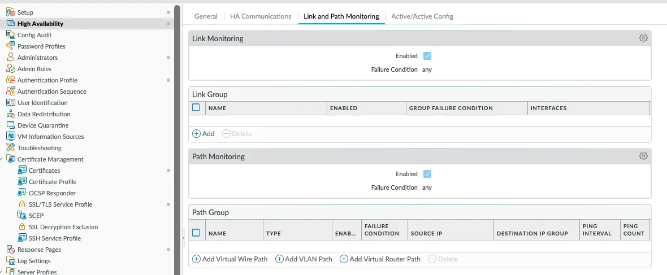Click the SSL/TLS Service Profile lock icon
Viewport: 667px width, 275px height.
pyautogui.click(x=22, y=204)
